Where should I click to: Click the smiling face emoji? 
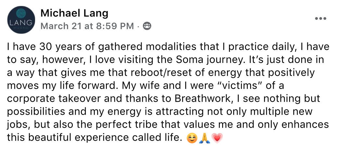tap(192, 138)
